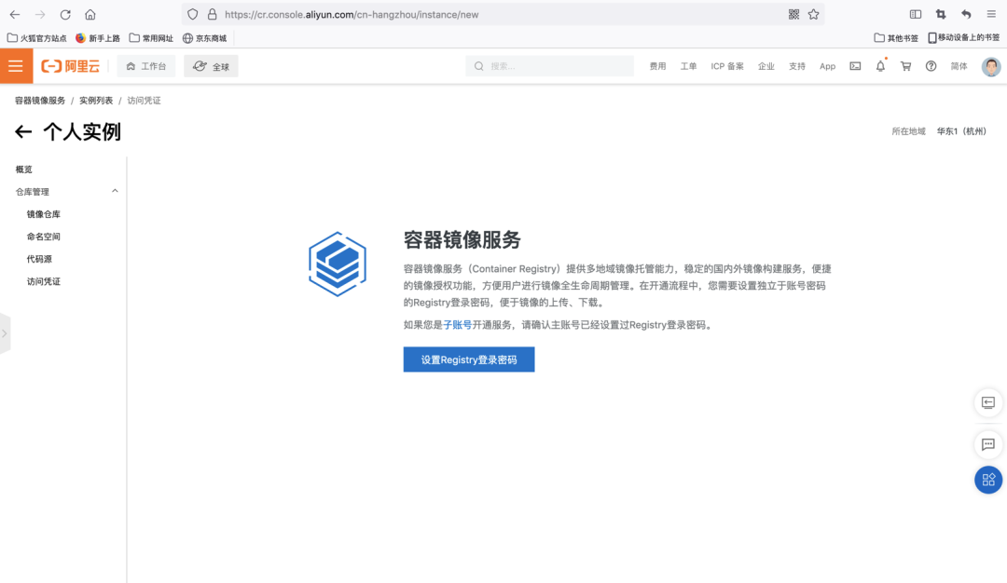Screen dimensions: 1007x583
Task: Open the shopping cart icon
Action: 905,66
